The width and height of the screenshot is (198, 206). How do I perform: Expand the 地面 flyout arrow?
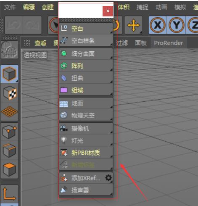111,107
